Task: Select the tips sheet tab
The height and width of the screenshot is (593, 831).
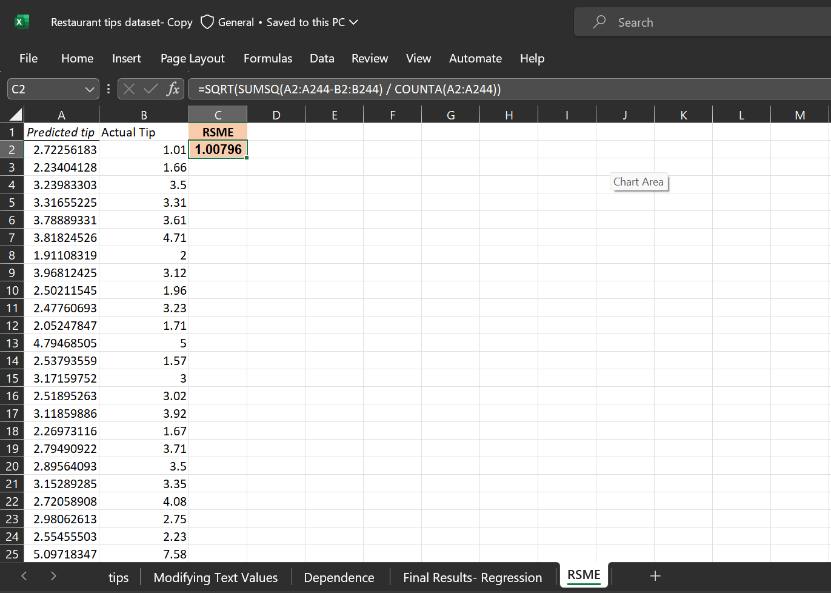Action: pos(118,578)
